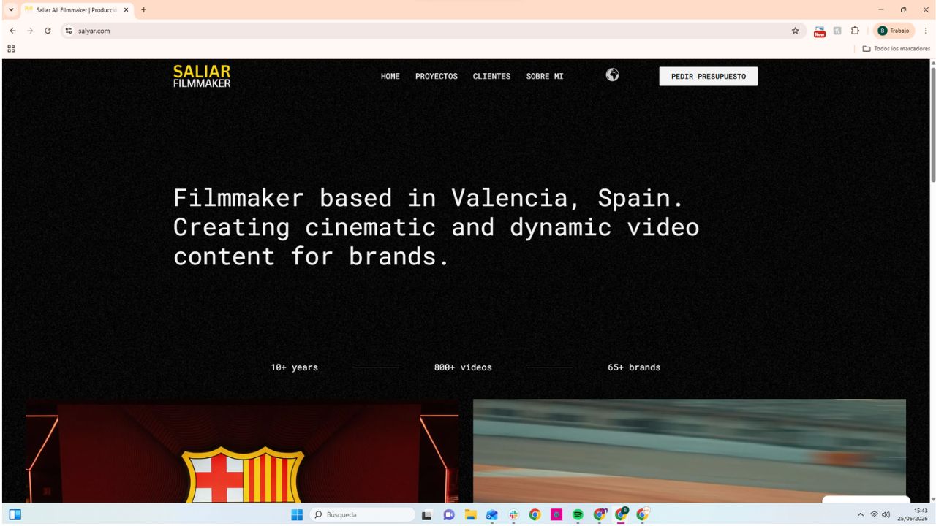Click the PEDIR PRESUPUESTO button
Viewport: 936px width, 526px height.
coord(709,76)
